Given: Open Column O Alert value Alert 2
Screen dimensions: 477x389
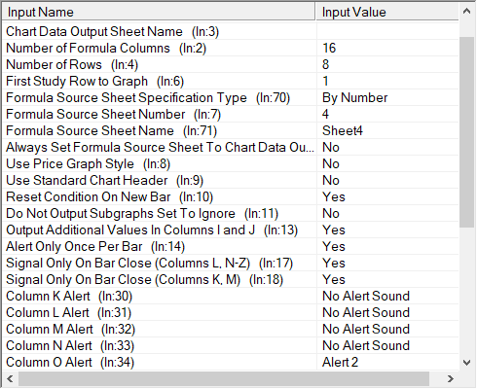Looking at the screenshot, I should pyautogui.click(x=387, y=363).
